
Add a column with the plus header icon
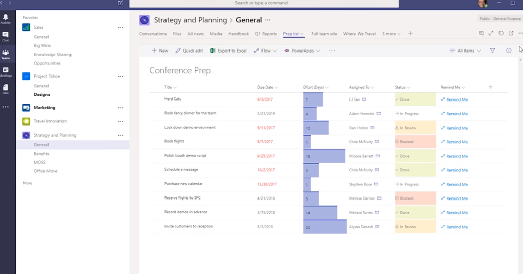pos(491,87)
